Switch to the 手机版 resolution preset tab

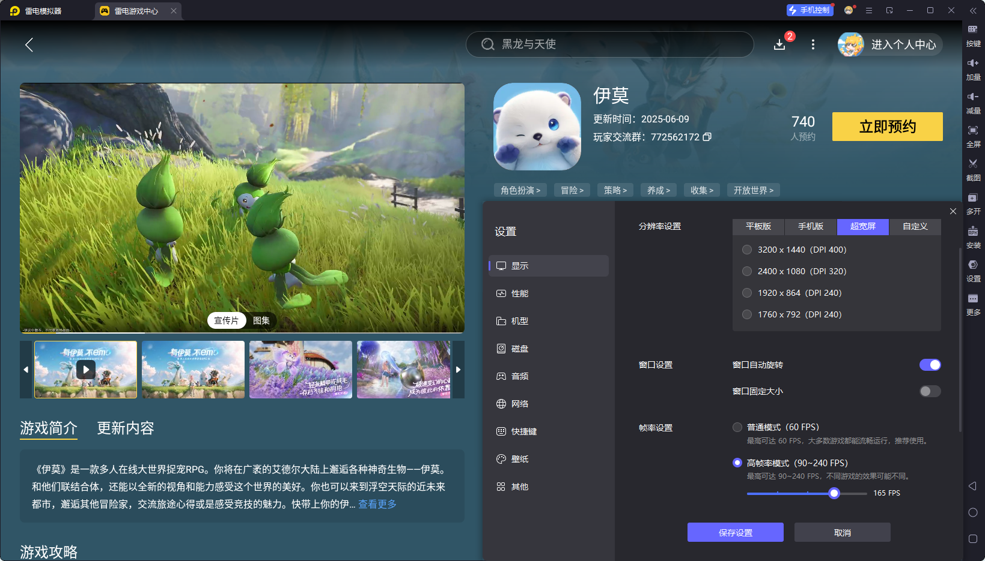(x=810, y=227)
